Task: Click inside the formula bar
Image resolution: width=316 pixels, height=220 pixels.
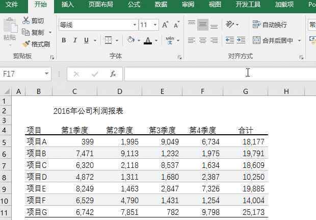Action: pyautogui.click(x=220, y=74)
